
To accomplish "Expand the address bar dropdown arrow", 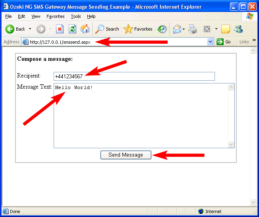I will [x=210, y=42].
